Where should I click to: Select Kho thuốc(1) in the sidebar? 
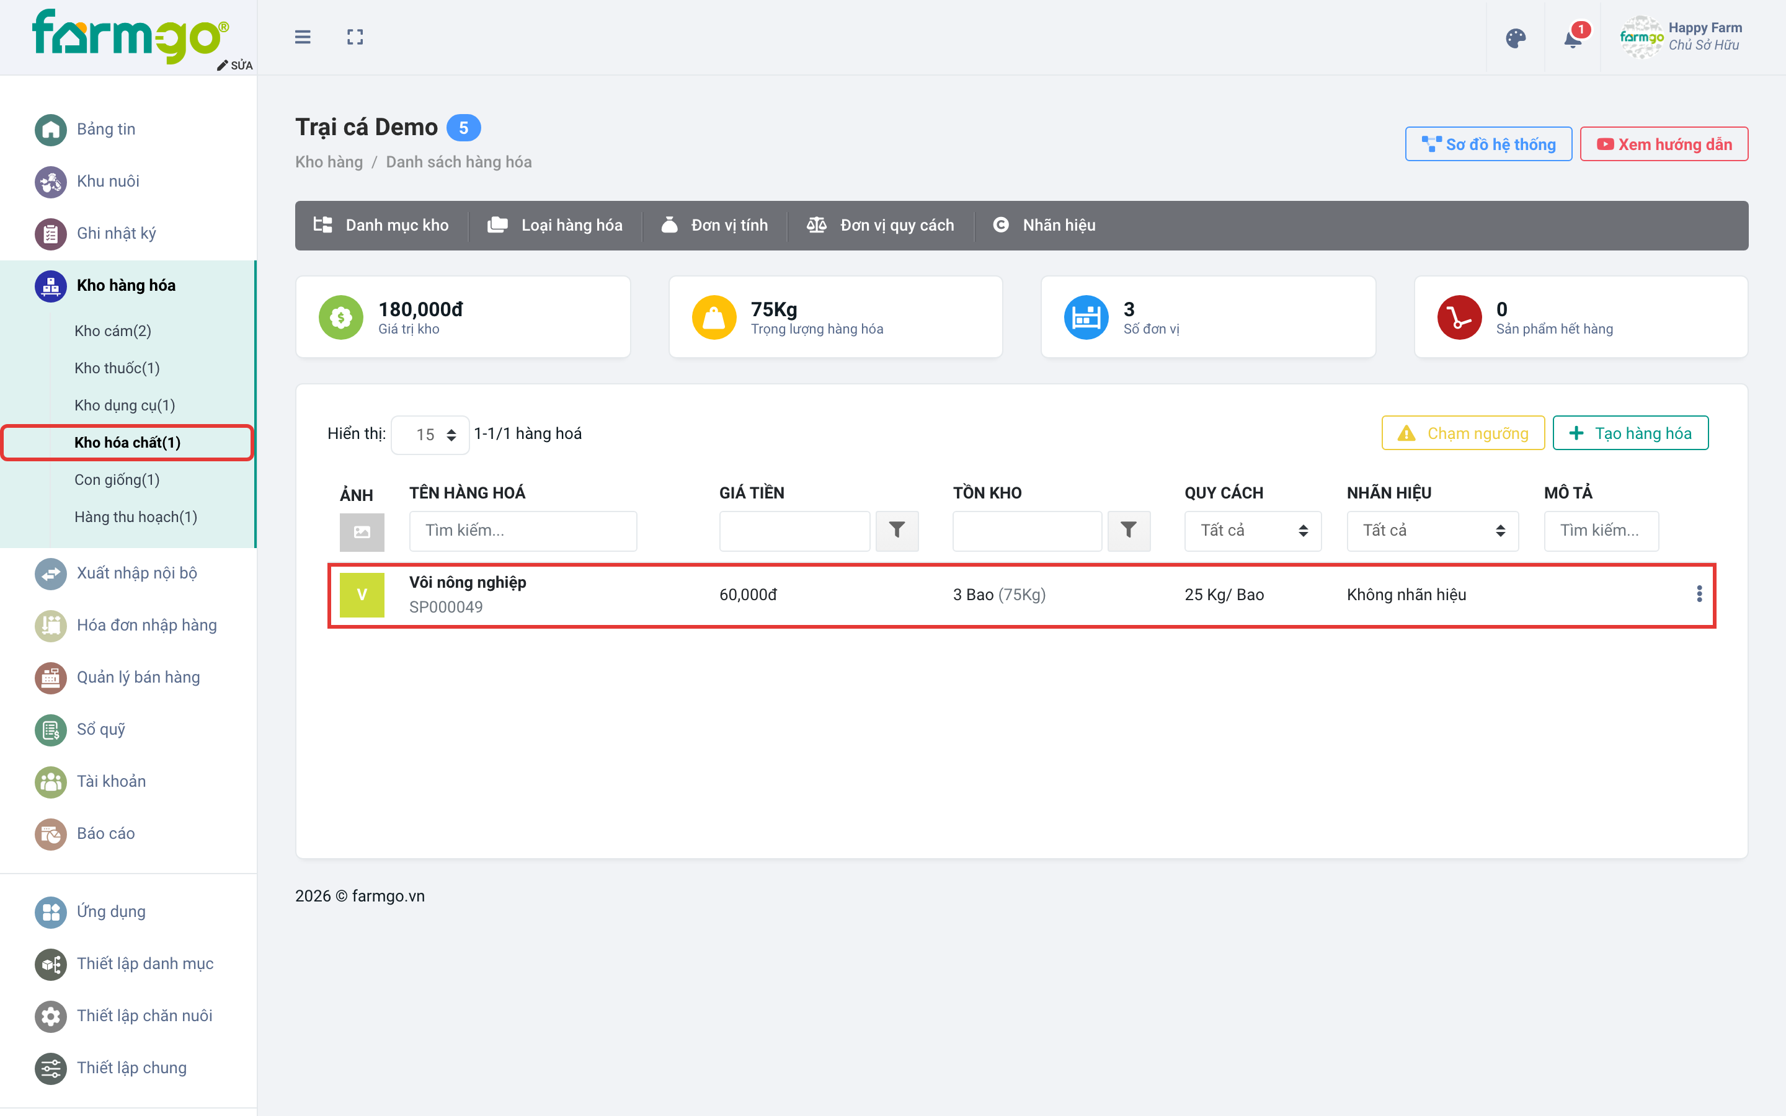(117, 368)
